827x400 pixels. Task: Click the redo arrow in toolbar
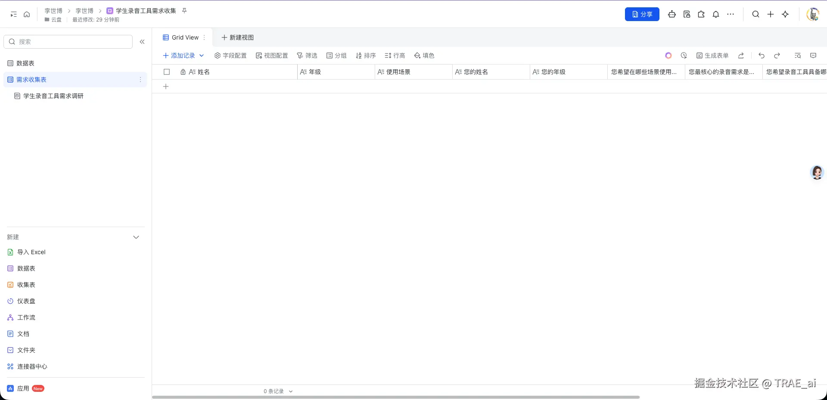point(777,55)
